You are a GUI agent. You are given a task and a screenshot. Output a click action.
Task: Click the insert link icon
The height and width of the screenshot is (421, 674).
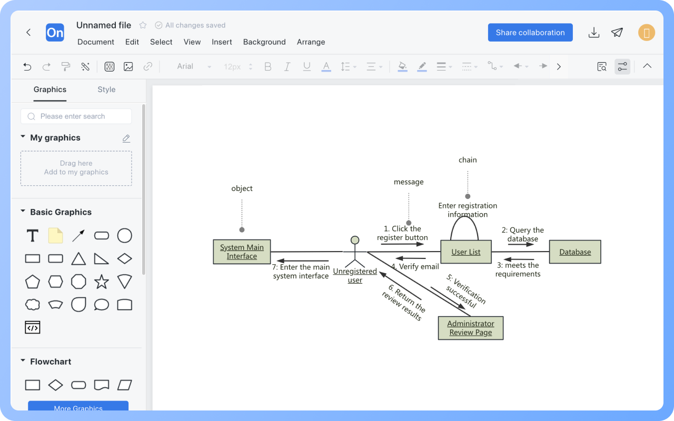click(148, 66)
